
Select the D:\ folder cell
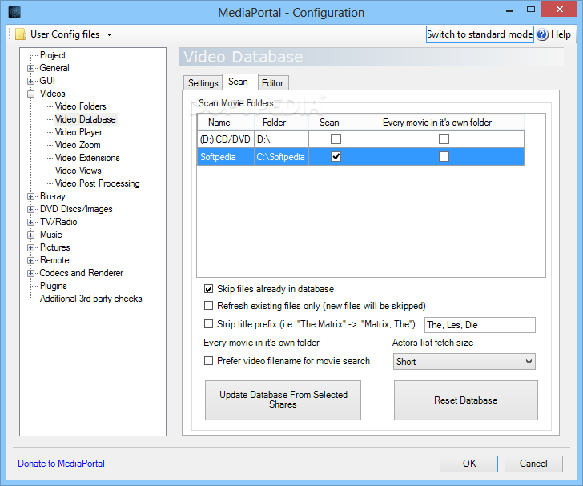pos(281,139)
